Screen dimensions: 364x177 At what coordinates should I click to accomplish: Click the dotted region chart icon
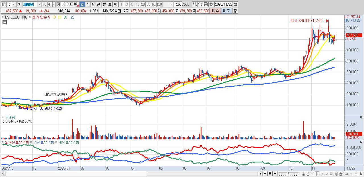[x=312, y=174]
